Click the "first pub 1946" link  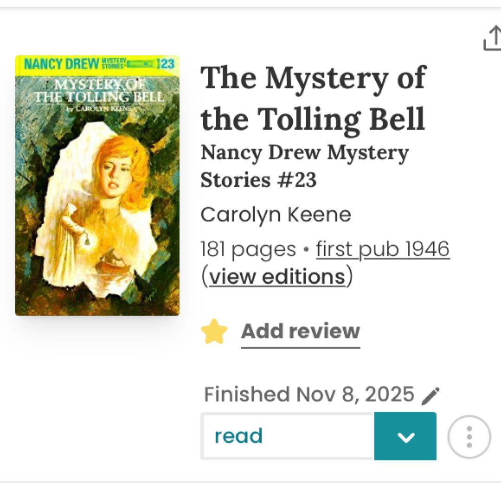(x=383, y=250)
